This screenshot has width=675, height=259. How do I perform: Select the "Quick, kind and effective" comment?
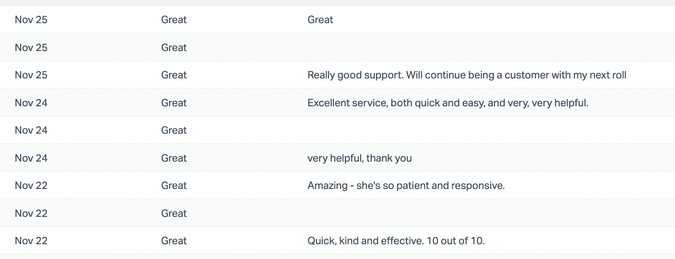396,241
